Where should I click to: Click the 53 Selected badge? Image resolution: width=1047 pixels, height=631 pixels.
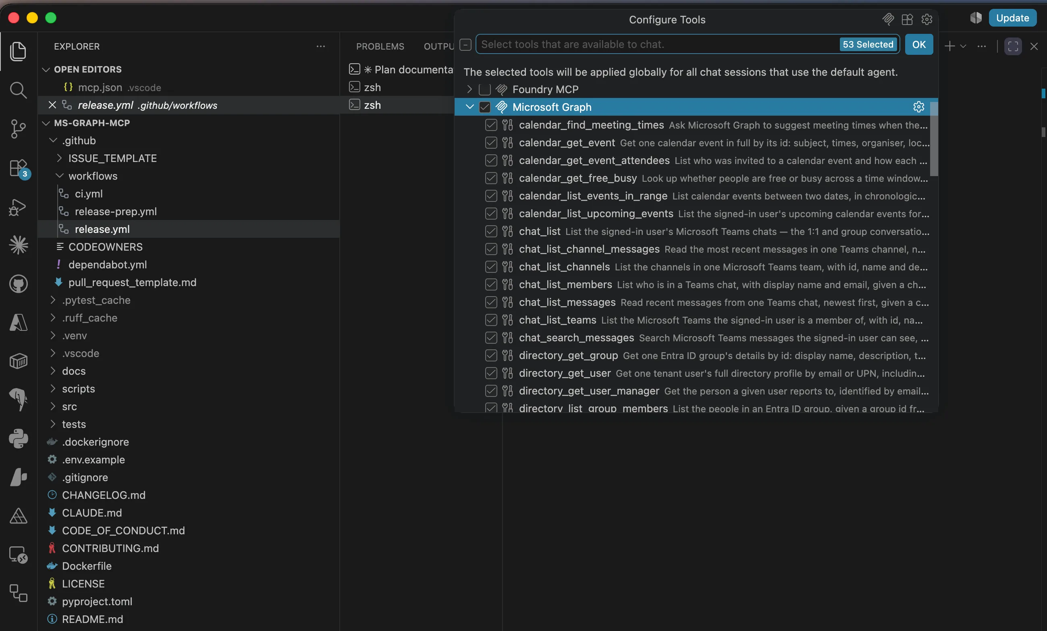point(868,45)
